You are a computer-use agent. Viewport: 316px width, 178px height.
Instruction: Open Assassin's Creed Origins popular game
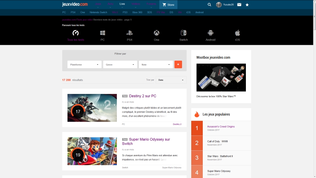[221, 127]
